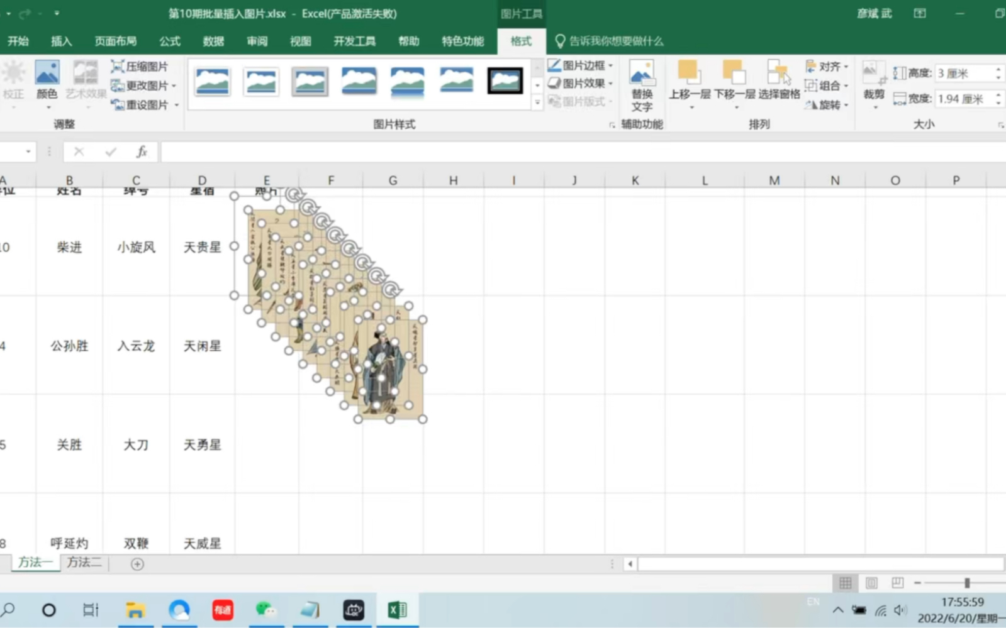Viewport: 1006px width, 628px height.
Task: Click the width (宽度) input field
Action: pyautogui.click(x=963, y=99)
